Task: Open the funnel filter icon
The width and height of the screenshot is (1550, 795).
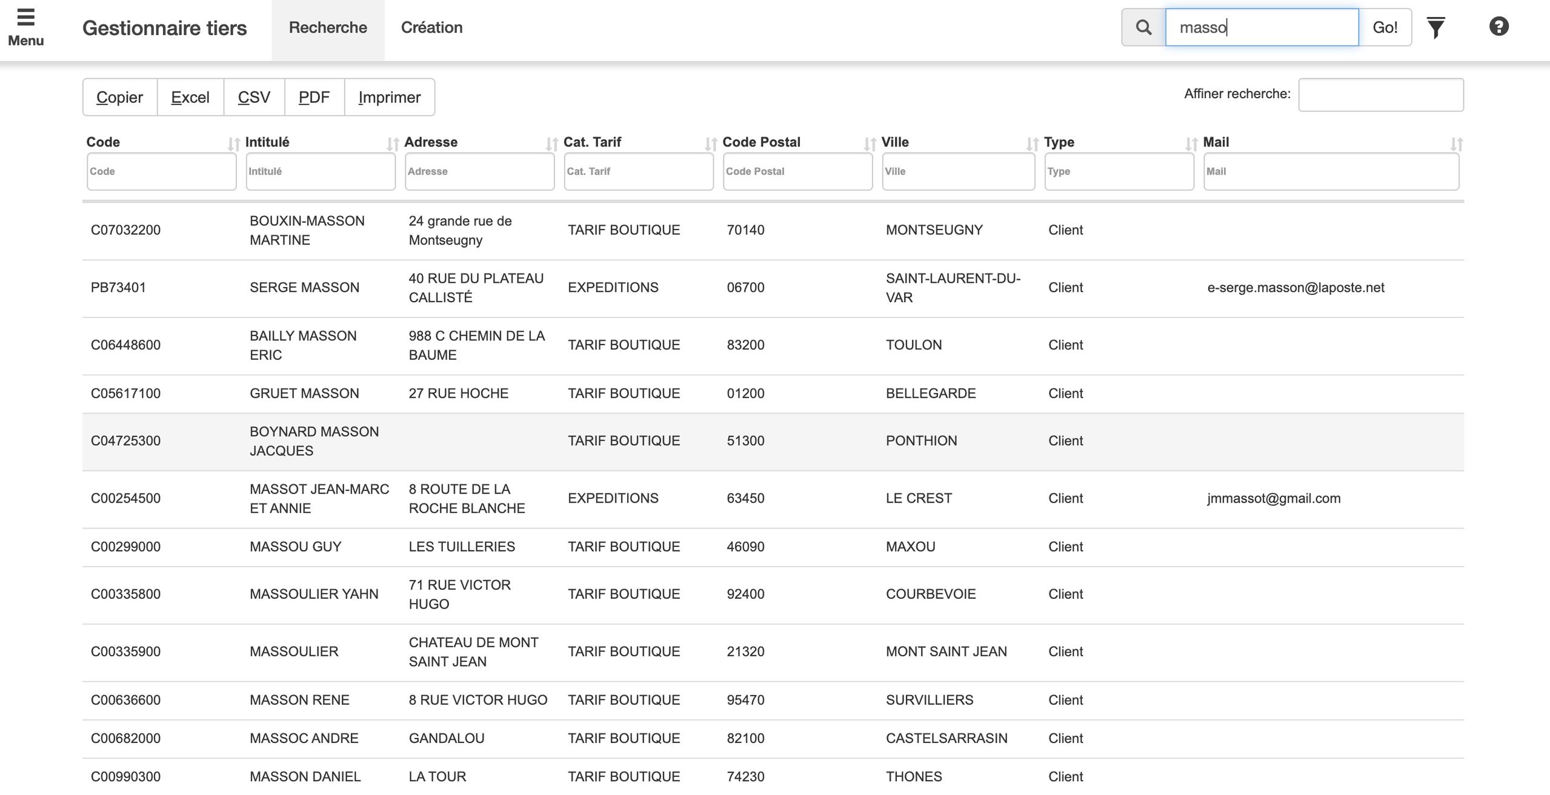Action: (1435, 27)
